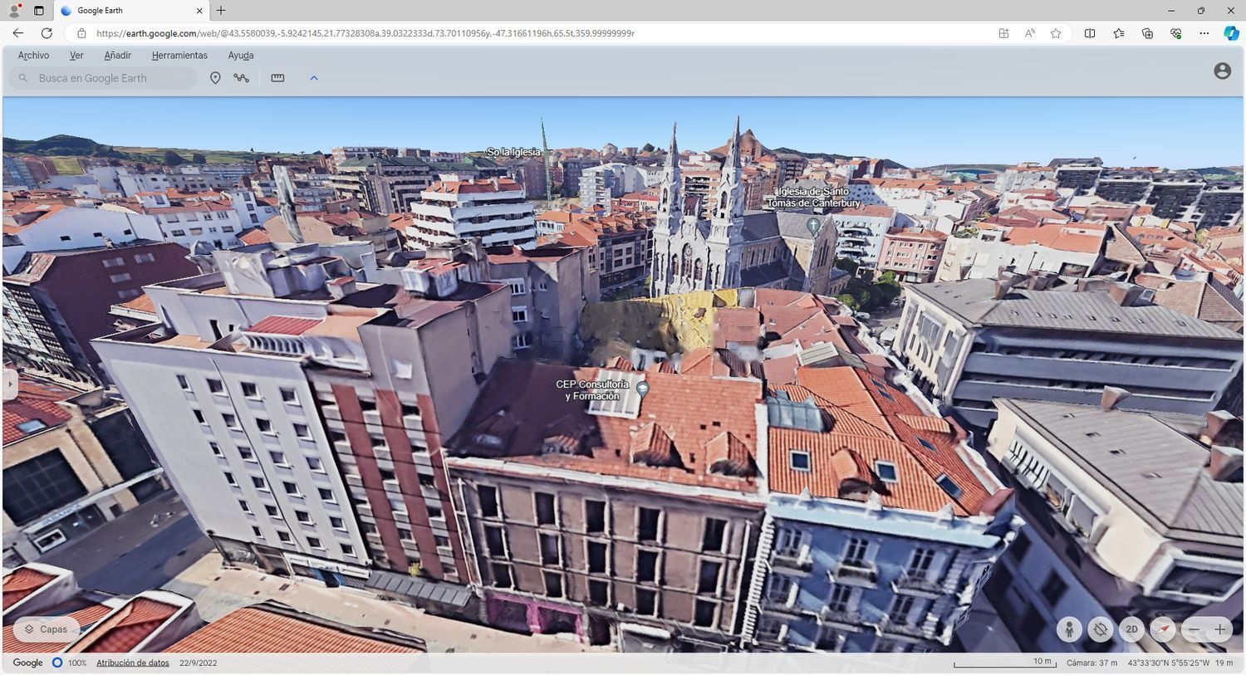Screen dimensions: 1246x675
Task: Toggle the view to 2D mode
Action: [x=1131, y=629]
